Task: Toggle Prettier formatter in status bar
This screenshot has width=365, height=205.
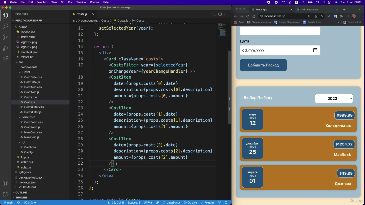Action: pyautogui.click(x=207, y=202)
